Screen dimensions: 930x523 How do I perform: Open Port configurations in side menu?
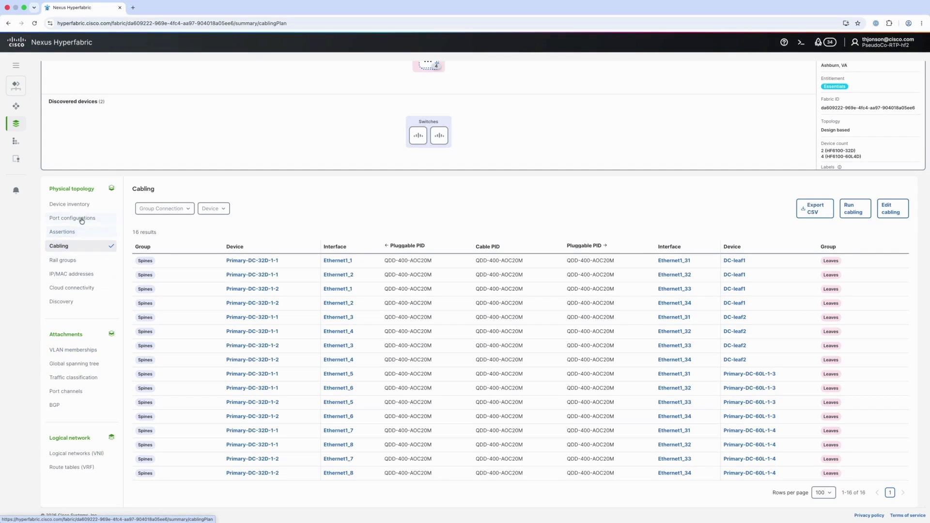coord(72,218)
